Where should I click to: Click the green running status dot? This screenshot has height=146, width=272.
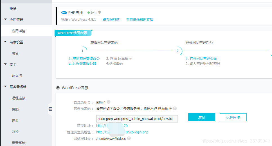click(89, 13)
